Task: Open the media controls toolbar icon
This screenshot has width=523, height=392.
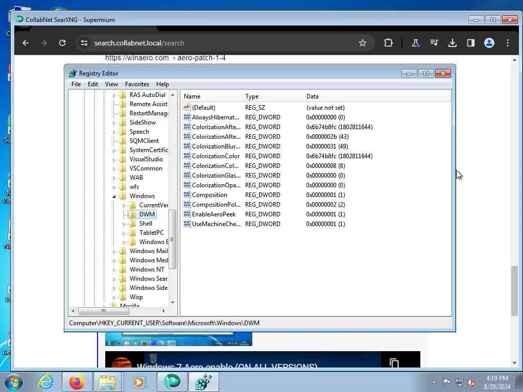Action: coord(434,43)
